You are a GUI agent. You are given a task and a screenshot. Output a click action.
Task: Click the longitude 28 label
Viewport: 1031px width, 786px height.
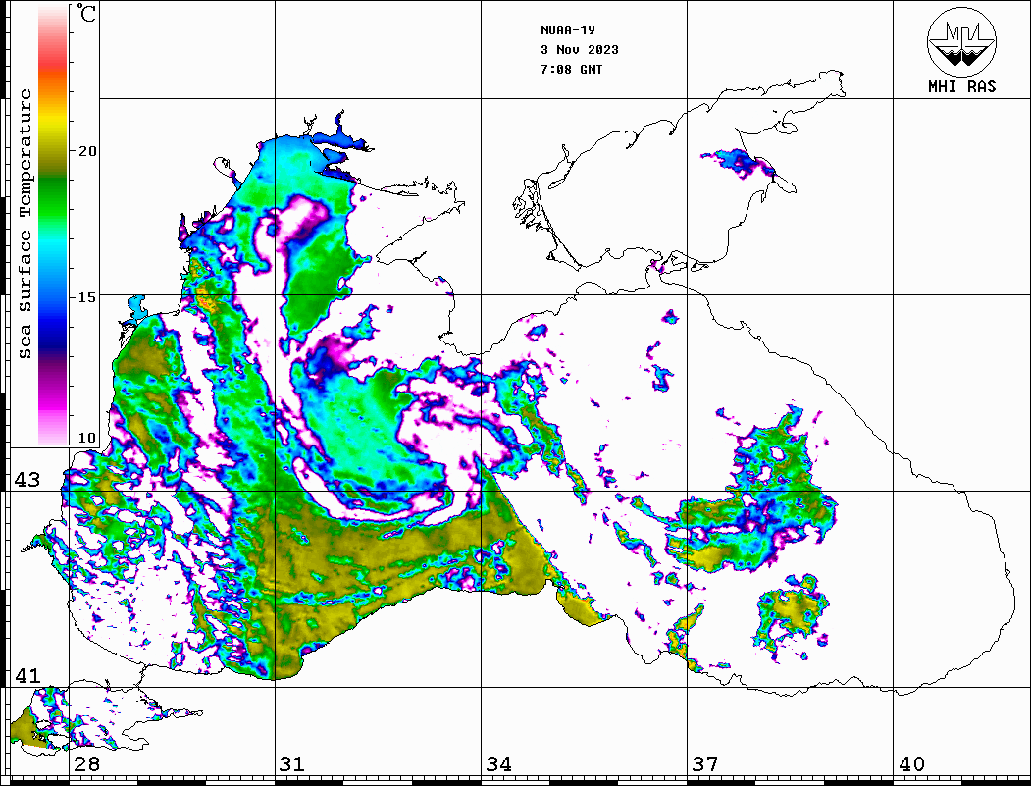point(86,764)
